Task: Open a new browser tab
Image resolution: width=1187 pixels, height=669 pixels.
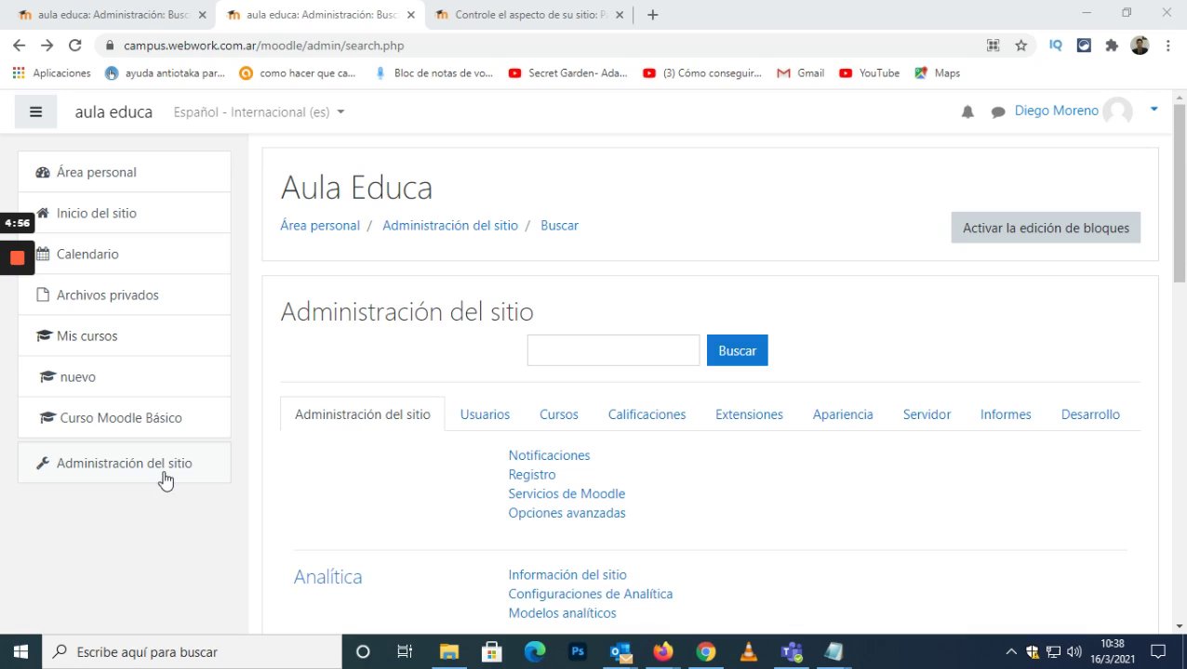Action: (652, 15)
